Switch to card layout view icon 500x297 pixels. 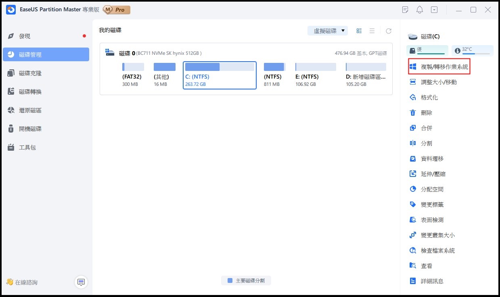359,31
